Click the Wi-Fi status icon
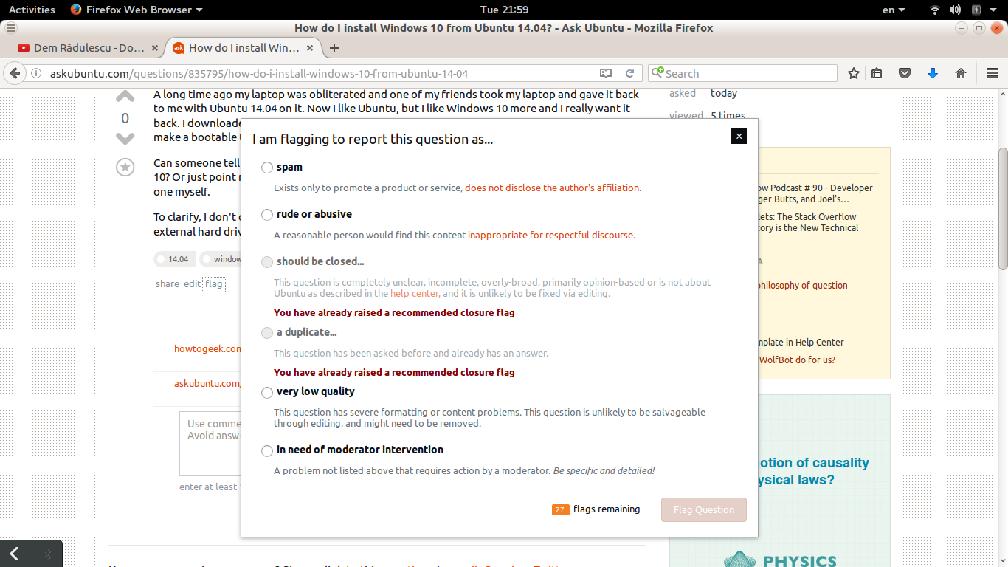 click(935, 10)
